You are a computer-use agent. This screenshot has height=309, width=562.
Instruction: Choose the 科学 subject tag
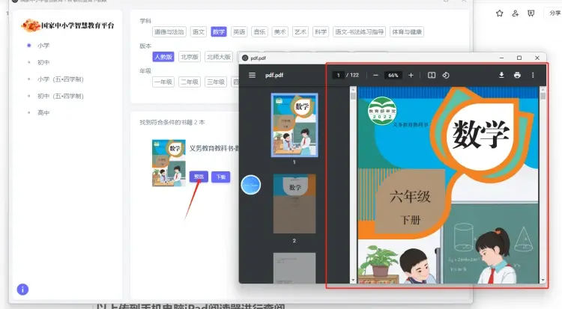coord(321,32)
